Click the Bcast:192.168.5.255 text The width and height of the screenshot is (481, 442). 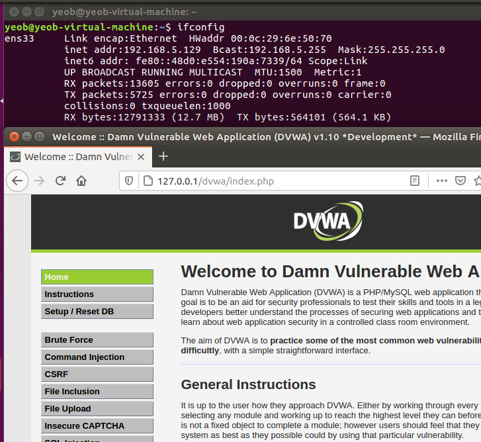269,50
